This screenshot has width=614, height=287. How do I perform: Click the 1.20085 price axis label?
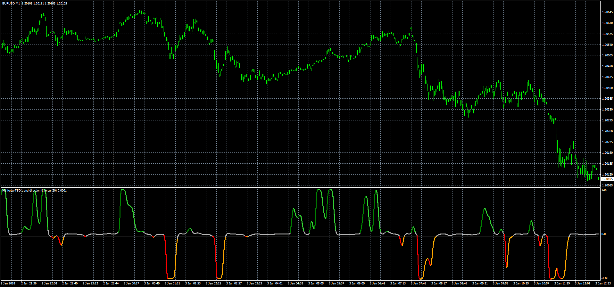(607, 185)
